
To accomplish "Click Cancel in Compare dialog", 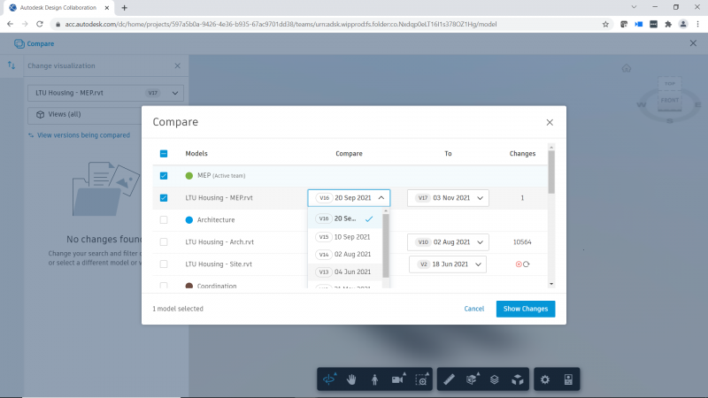I will (x=474, y=309).
